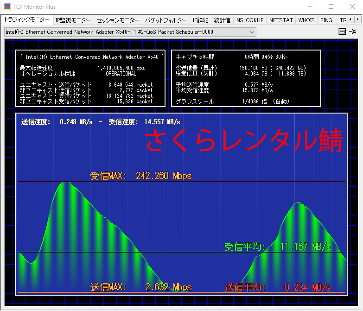Click the adapter information panel
363x311 pixels.
(x=91, y=78)
